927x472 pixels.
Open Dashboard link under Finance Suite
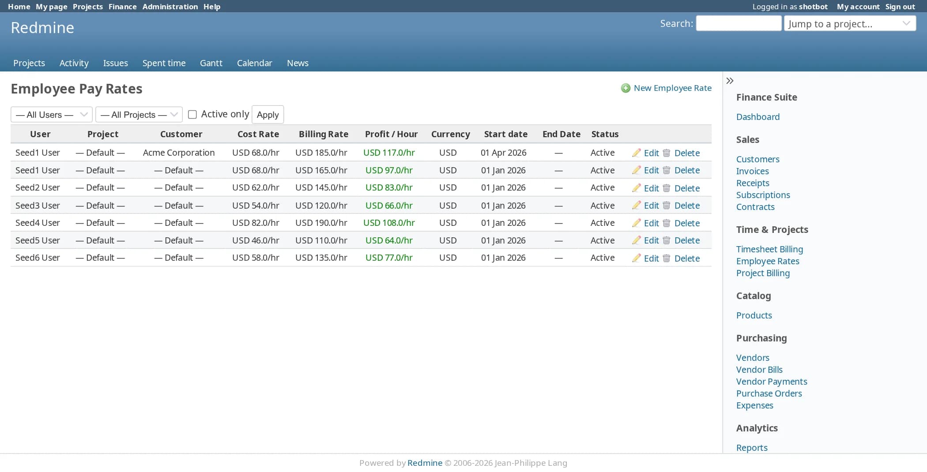tap(757, 117)
